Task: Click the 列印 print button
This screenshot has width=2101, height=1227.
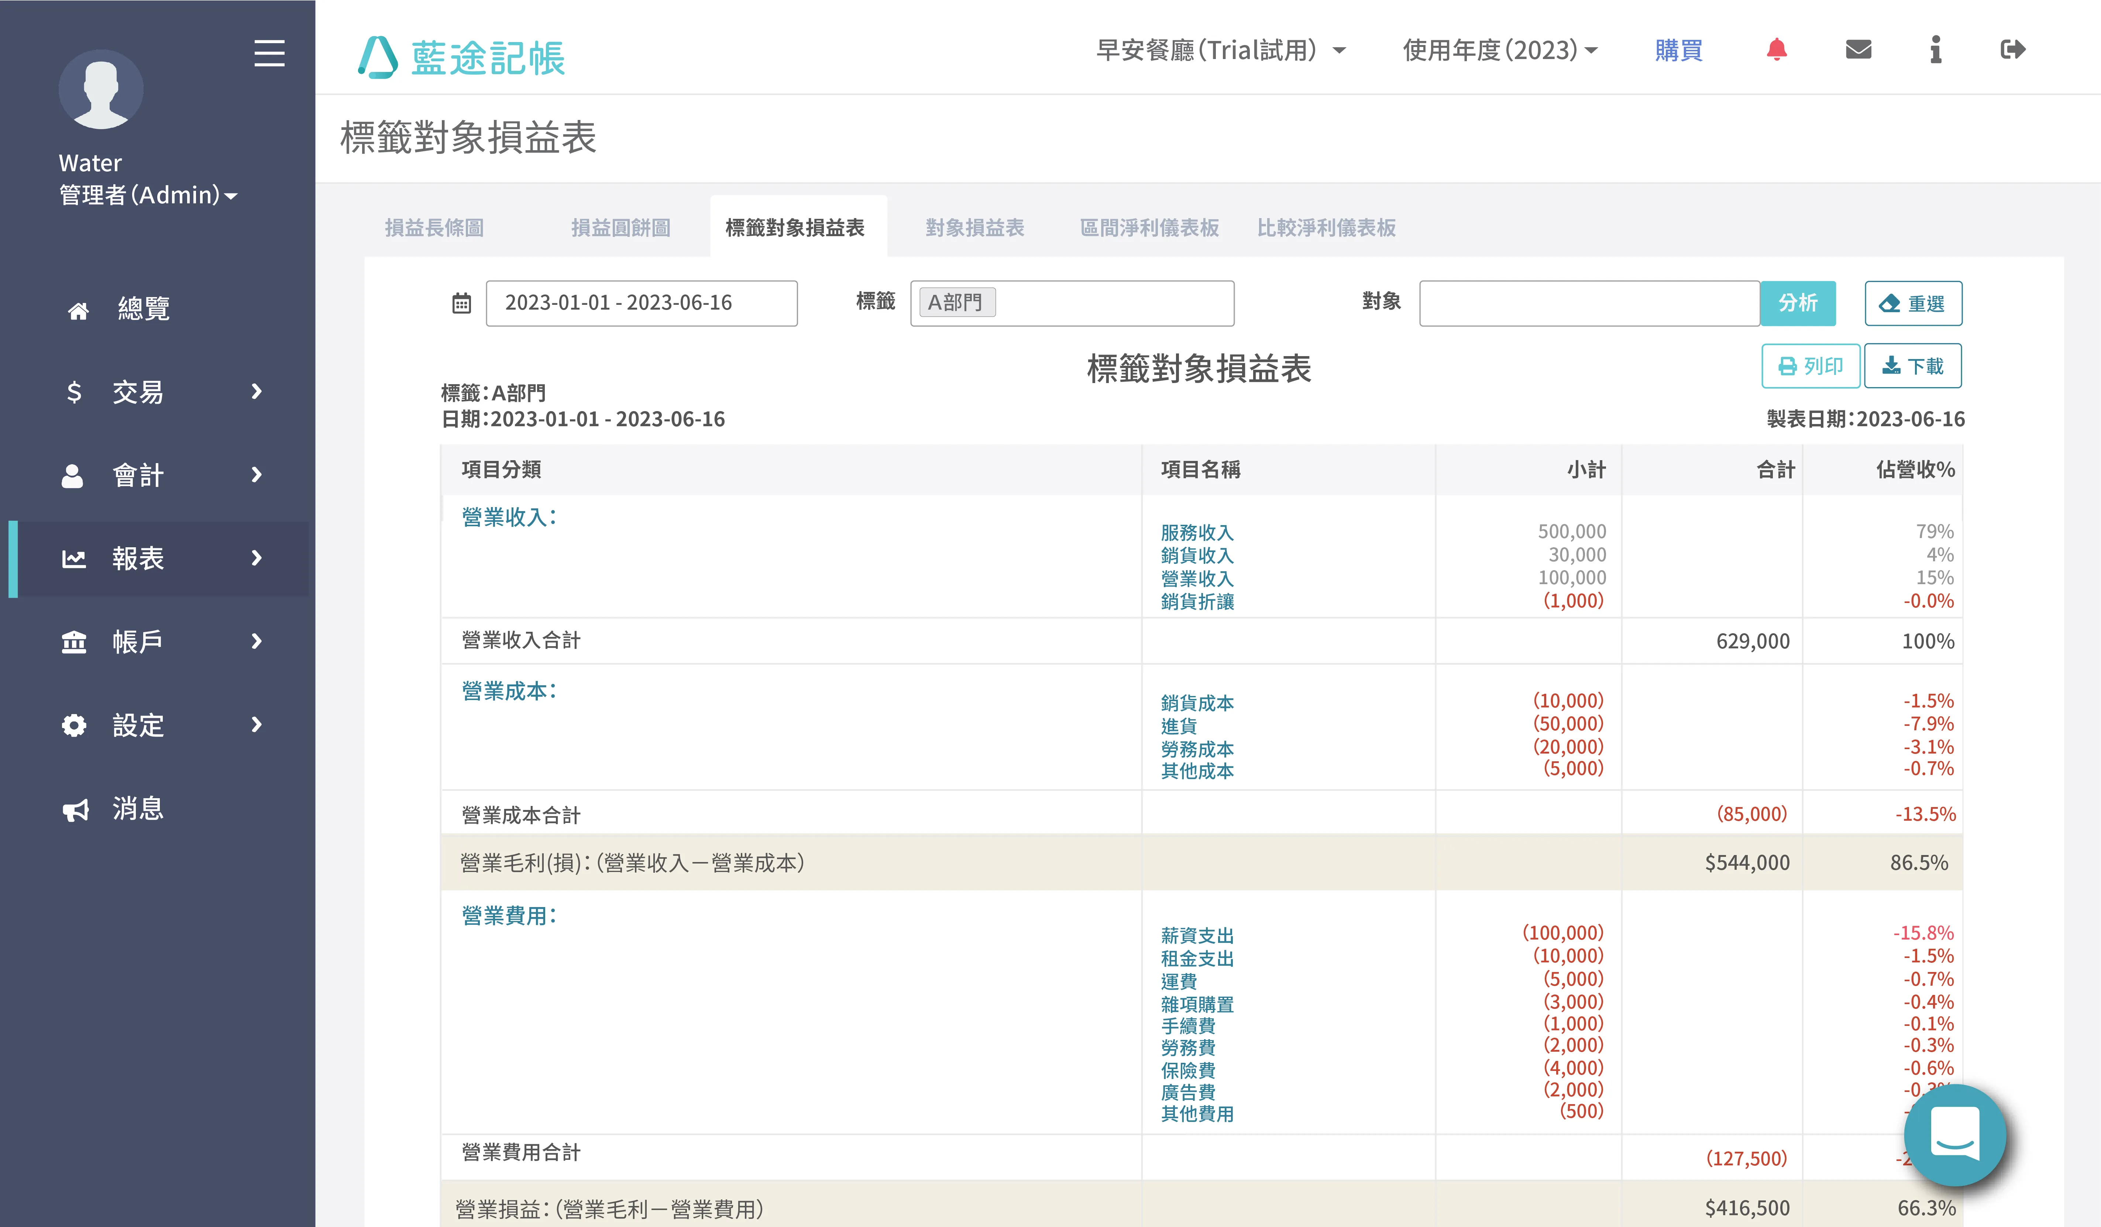Action: (x=1810, y=366)
